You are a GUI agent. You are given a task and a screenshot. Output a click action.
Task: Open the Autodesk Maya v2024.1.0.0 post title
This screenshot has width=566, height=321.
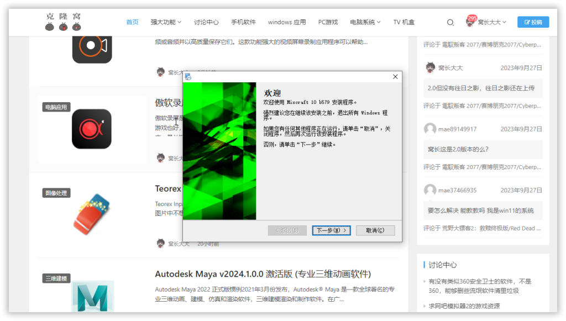point(263,274)
